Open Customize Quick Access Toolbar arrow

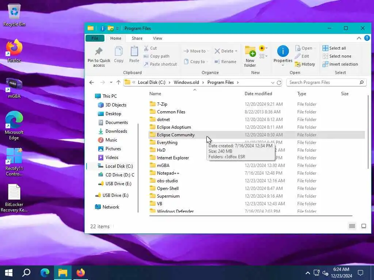click(117, 28)
